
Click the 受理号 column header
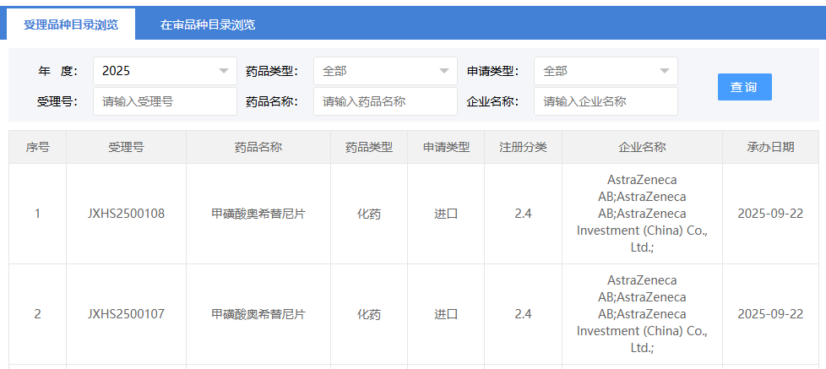(126, 147)
